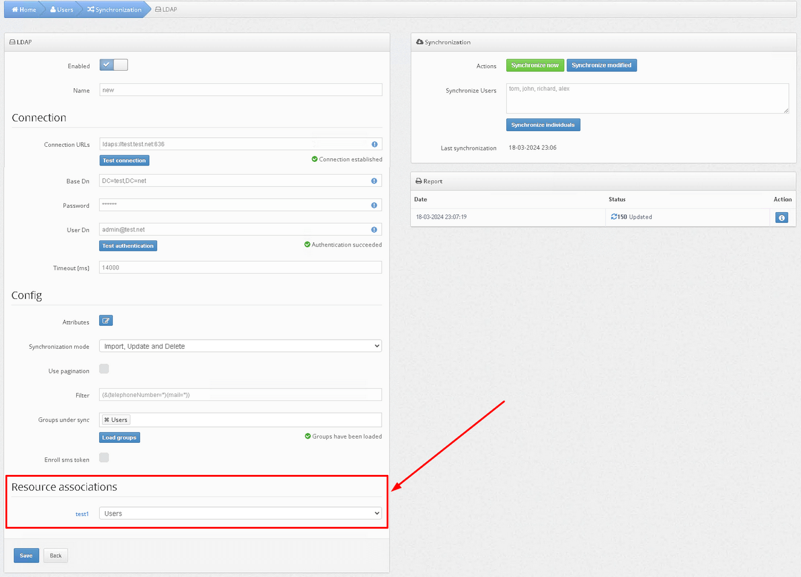Focus the Timeout [ms] input field
The image size is (801, 577).
click(240, 268)
